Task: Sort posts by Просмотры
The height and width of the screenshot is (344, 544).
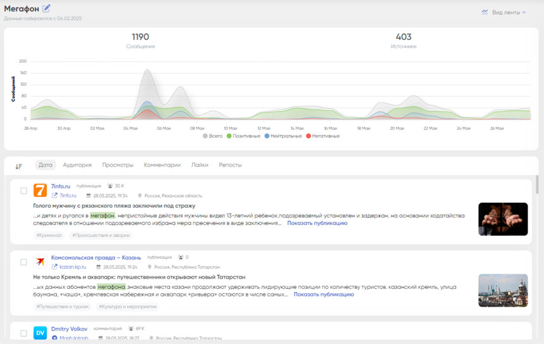Action: [x=118, y=165]
